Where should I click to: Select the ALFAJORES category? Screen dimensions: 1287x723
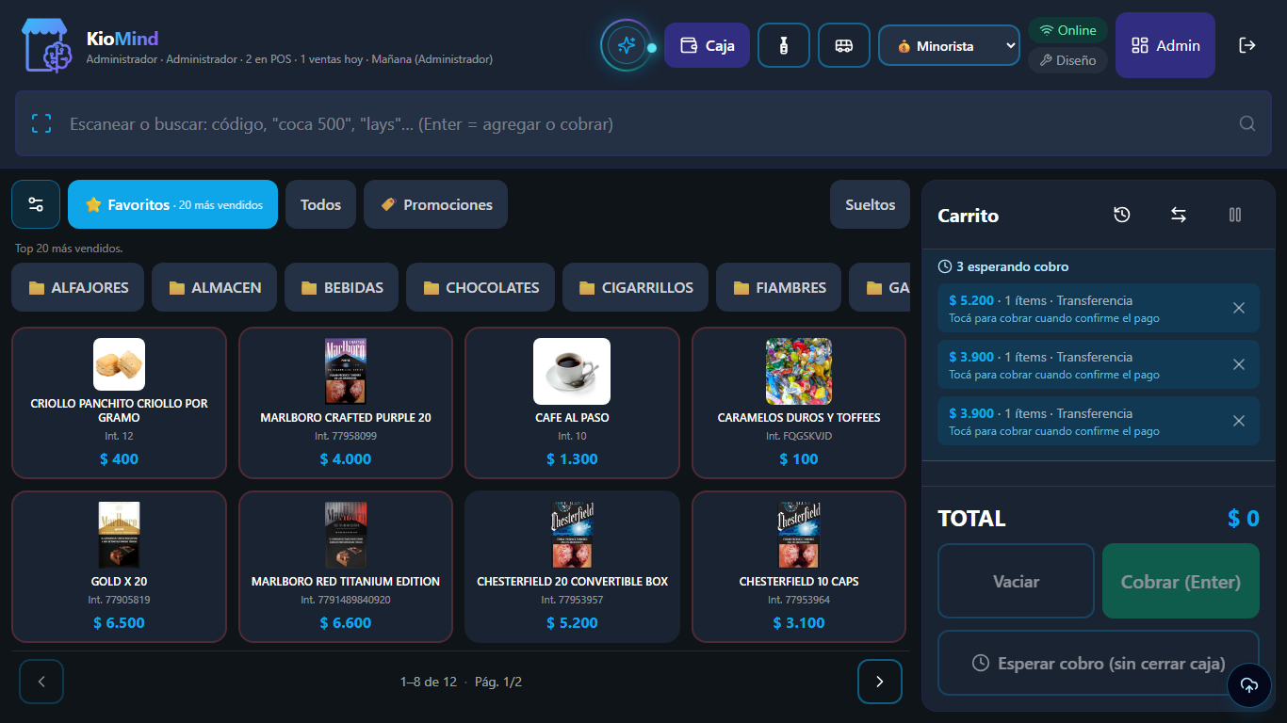(77, 287)
